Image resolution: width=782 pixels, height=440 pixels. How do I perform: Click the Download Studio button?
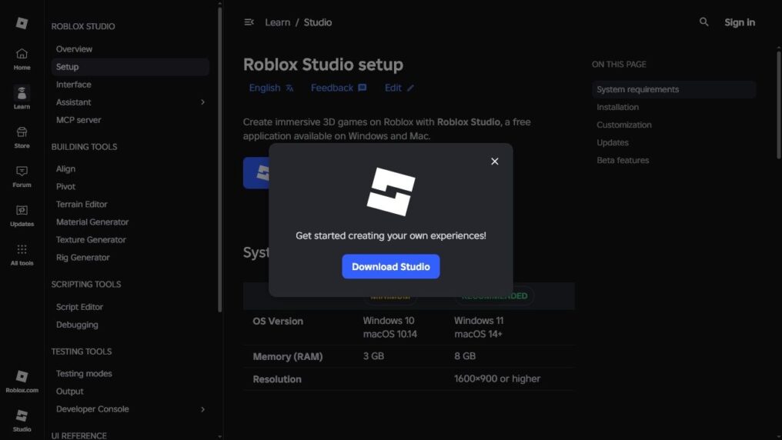tap(390, 267)
